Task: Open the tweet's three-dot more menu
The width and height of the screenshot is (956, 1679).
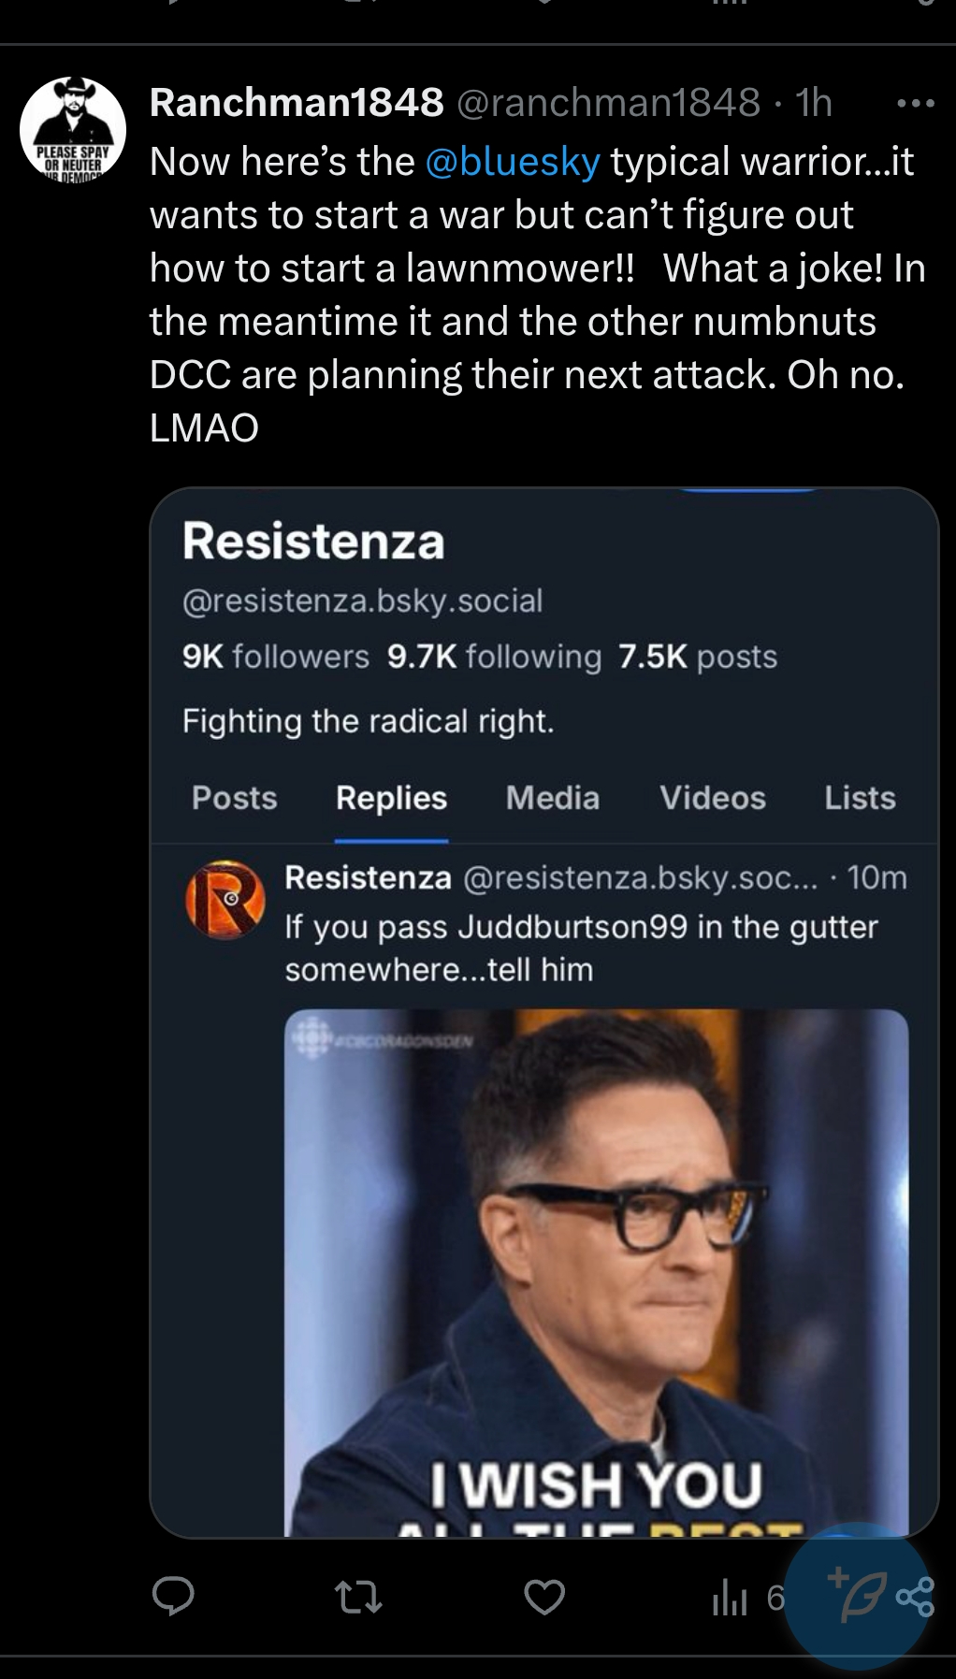Action: click(x=915, y=103)
